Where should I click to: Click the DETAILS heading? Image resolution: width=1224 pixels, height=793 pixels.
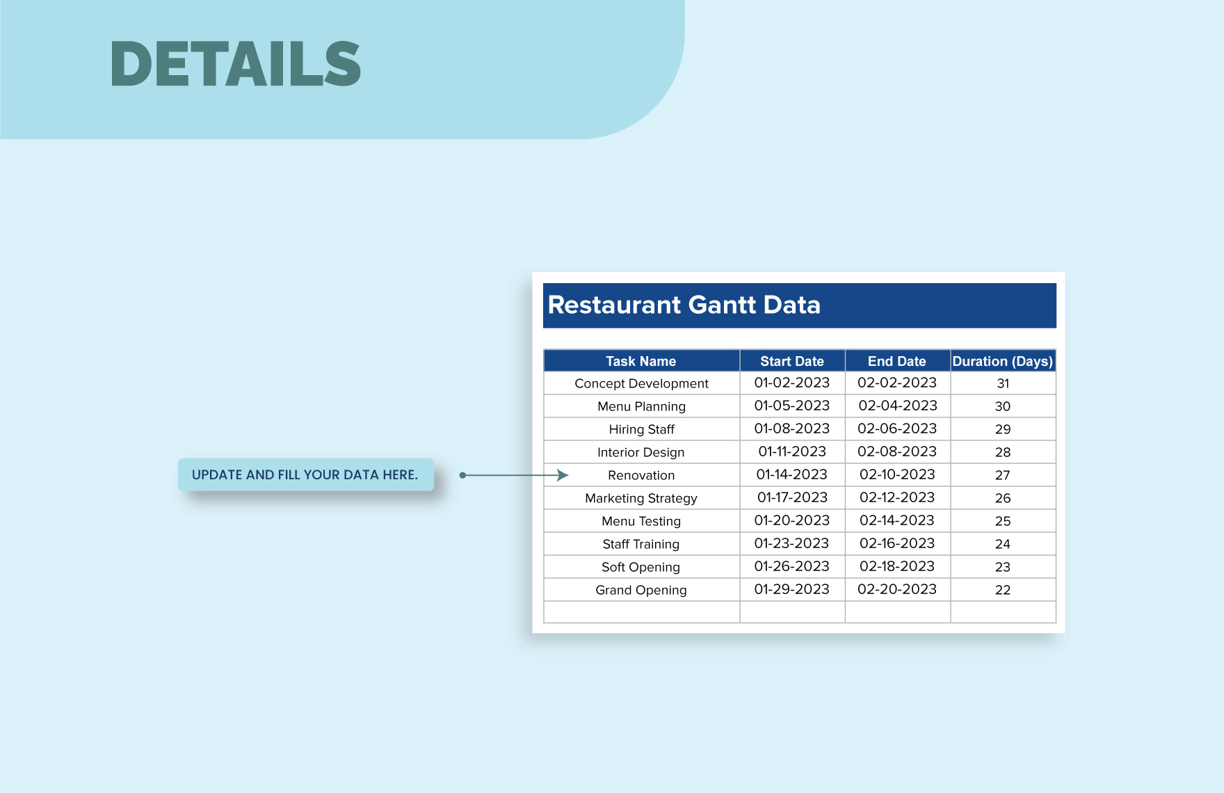236,64
